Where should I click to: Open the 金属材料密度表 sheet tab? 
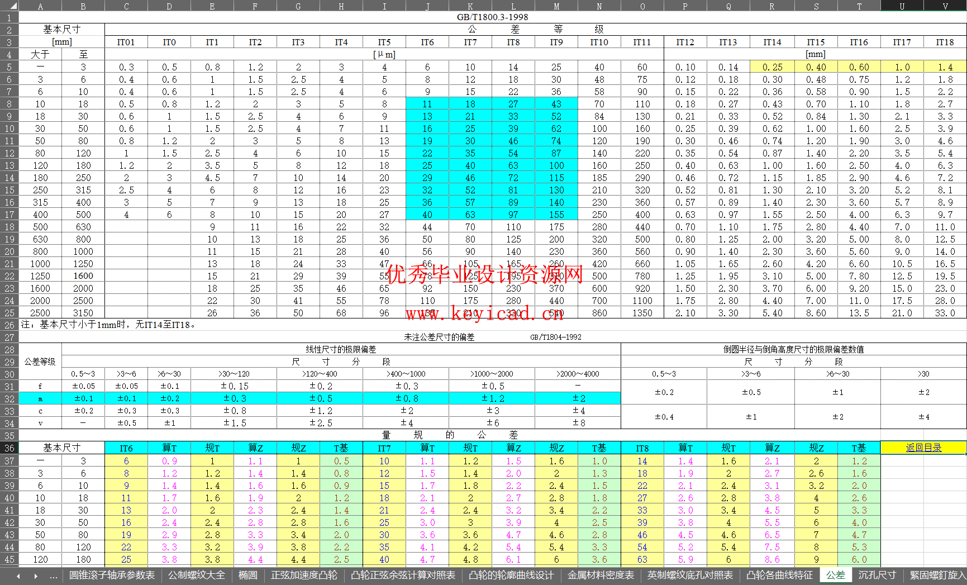click(601, 576)
